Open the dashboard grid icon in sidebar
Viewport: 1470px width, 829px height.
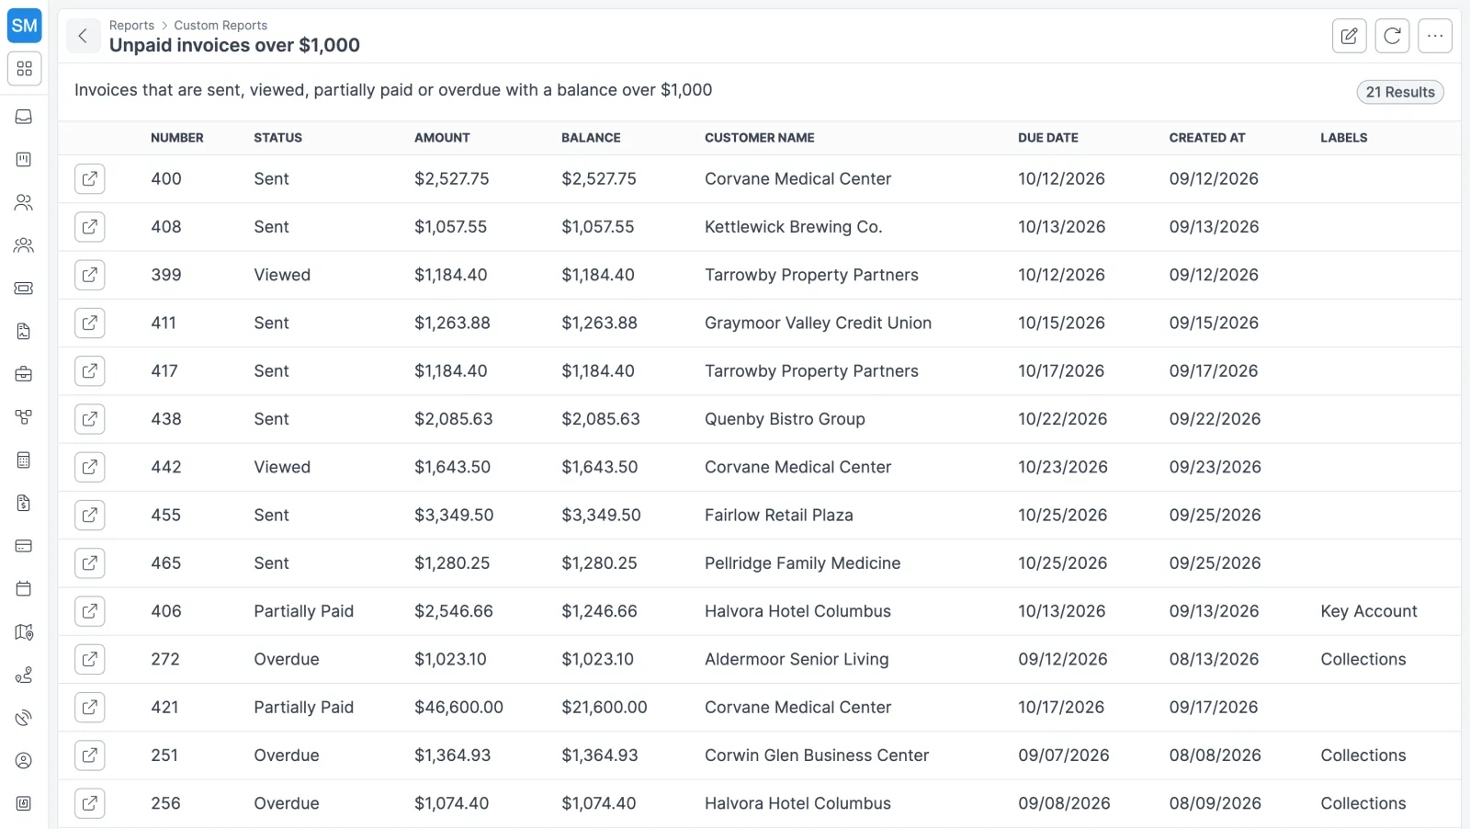pyautogui.click(x=24, y=69)
